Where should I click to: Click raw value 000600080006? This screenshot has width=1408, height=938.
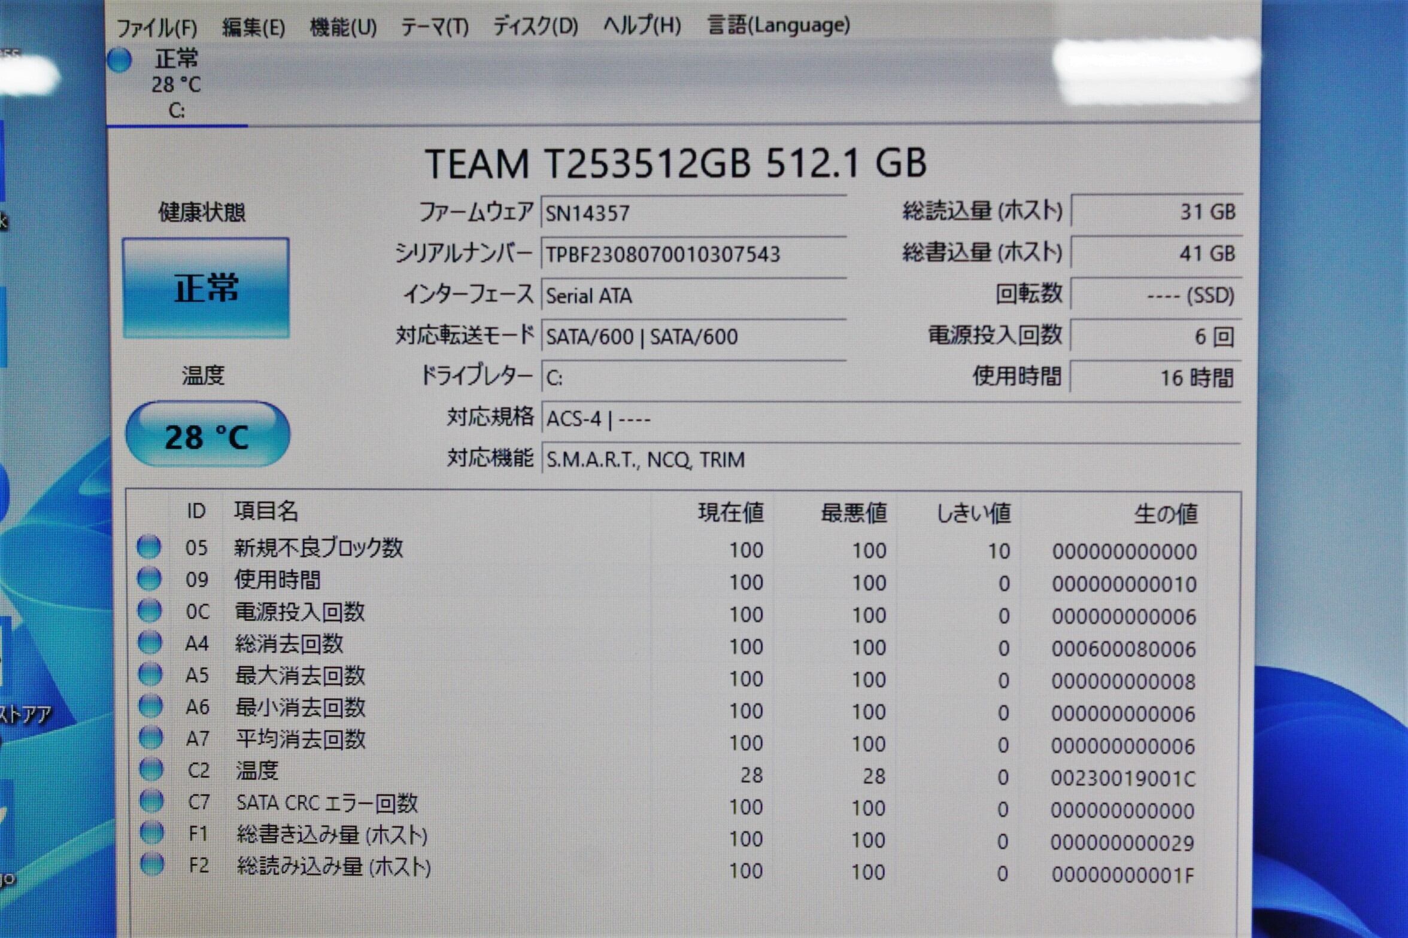[x=1124, y=649]
